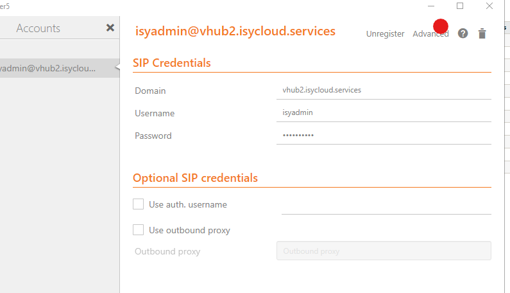The height and width of the screenshot is (293, 510).
Task: Click the orange isyadmin@vhub2.isycloud.services account title
Action: (235, 31)
